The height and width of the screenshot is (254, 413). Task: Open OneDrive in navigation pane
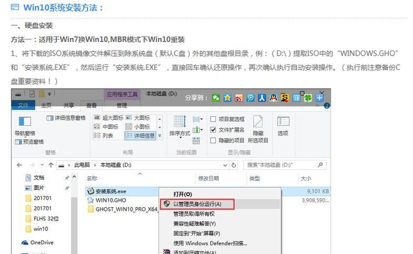pyautogui.click(x=38, y=243)
